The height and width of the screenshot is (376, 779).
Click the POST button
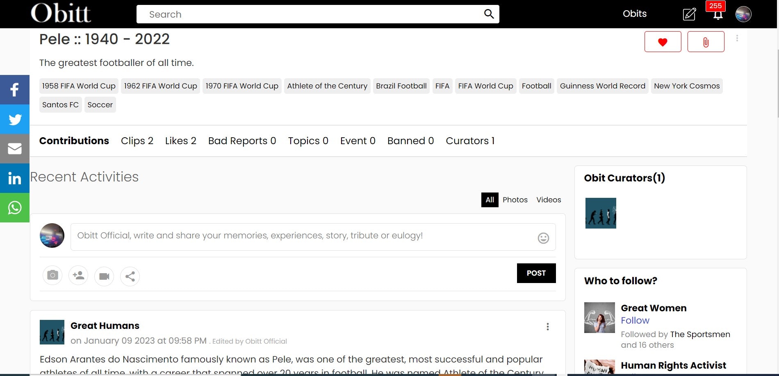click(536, 273)
